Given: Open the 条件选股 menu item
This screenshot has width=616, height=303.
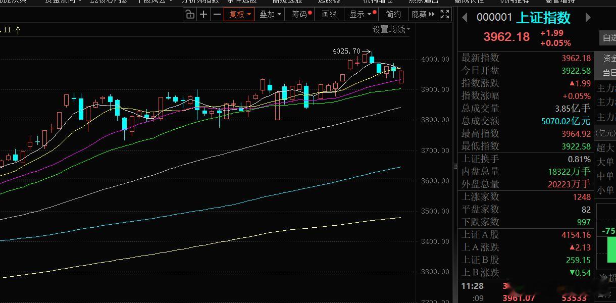Looking at the screenshot, I should (242, 2).
